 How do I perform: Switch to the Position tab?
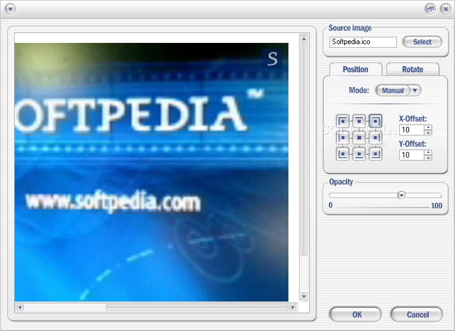[x=355, y=69]
